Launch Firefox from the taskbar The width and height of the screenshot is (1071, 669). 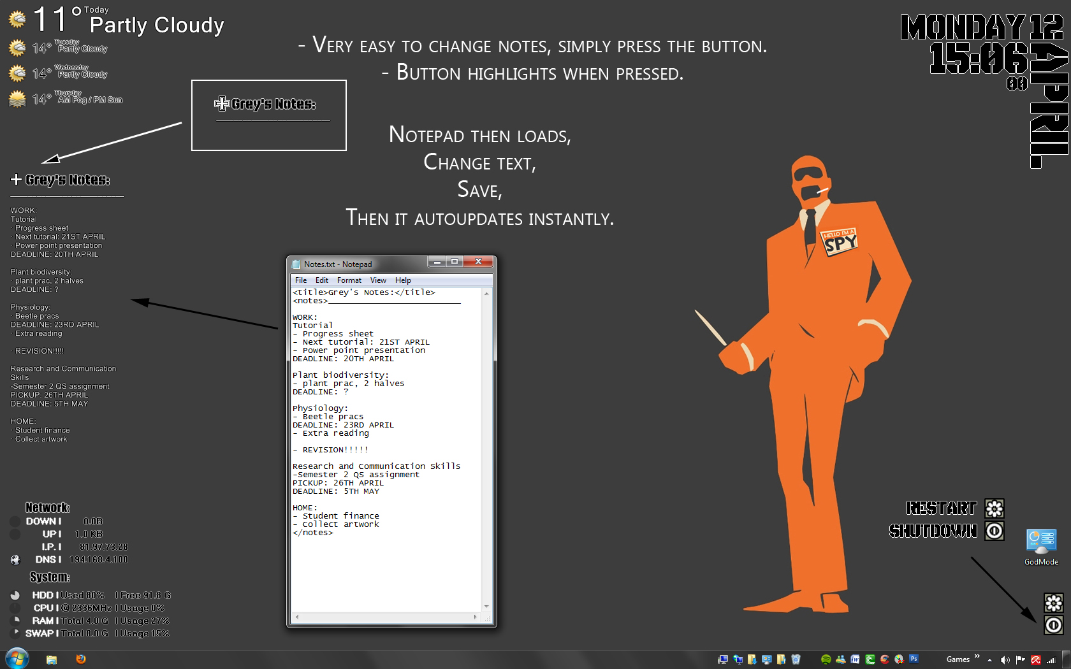click(81, 658)
